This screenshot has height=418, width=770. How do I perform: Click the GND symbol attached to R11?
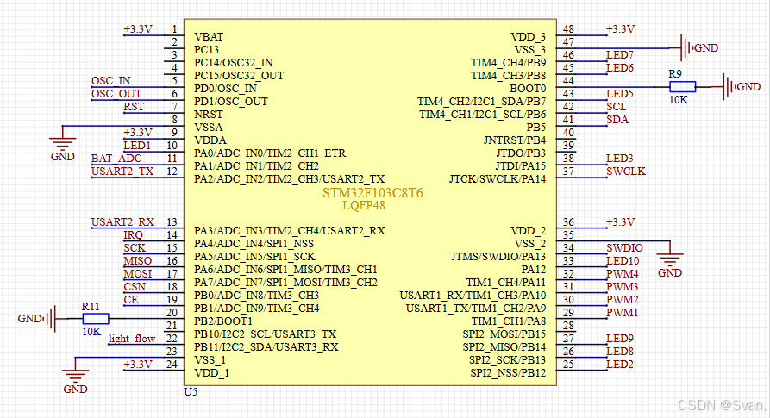tap(37, 319)
